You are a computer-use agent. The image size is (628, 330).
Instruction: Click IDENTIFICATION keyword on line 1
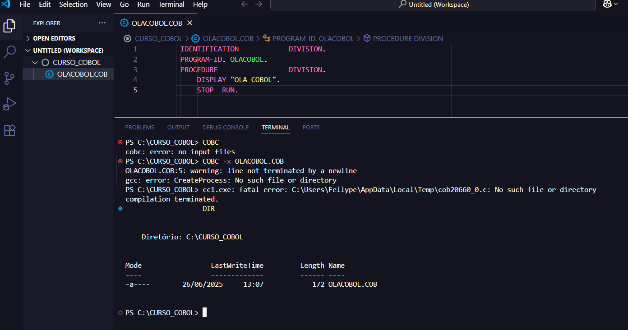[209, 49]
